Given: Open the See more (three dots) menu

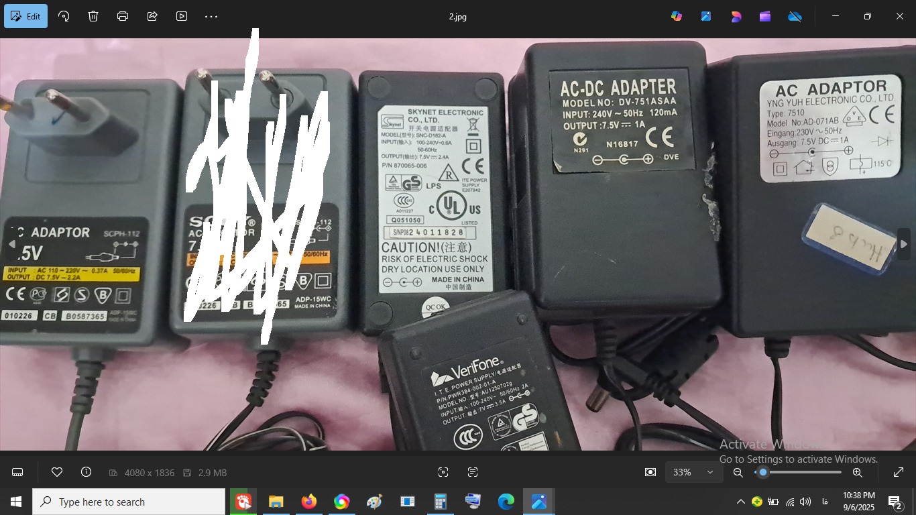Looking at the screenshot, I should point(211,16).
